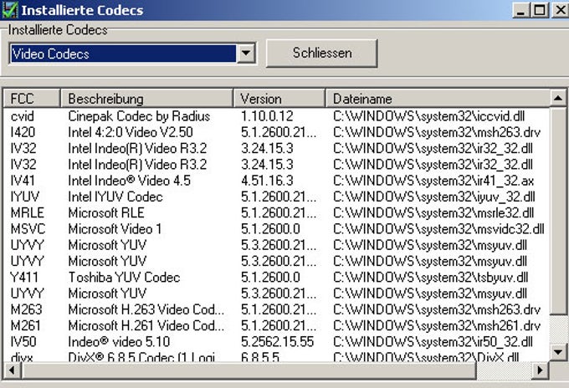Select the MSVC codec row
The width and height of the screenshot is (569, 388).
click(x=276, y=229)
